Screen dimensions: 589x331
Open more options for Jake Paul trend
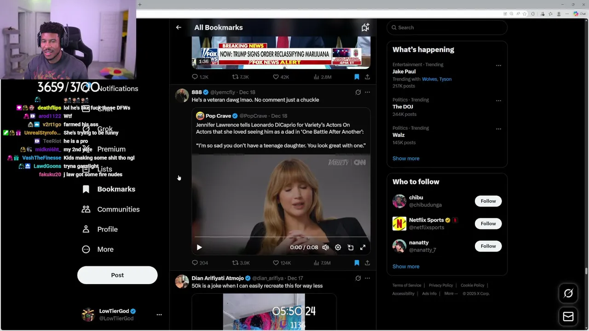[x=498, y=65]
